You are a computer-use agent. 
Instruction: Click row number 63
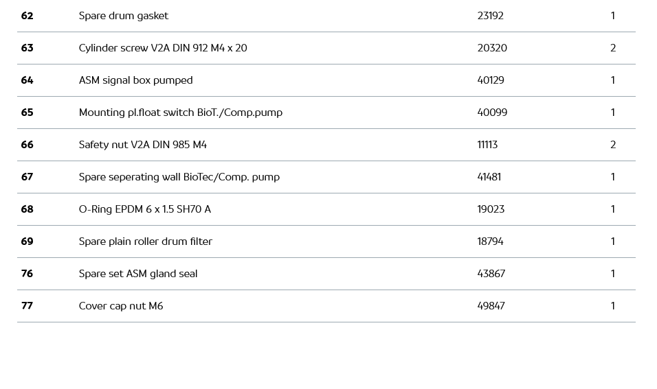click(x=27, y=48)
